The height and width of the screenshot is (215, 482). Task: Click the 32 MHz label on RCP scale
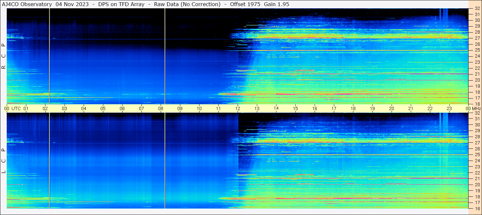[477, 9]
